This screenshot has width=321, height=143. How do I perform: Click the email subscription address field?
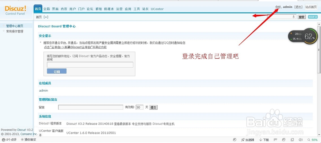(x=90, y=65)
